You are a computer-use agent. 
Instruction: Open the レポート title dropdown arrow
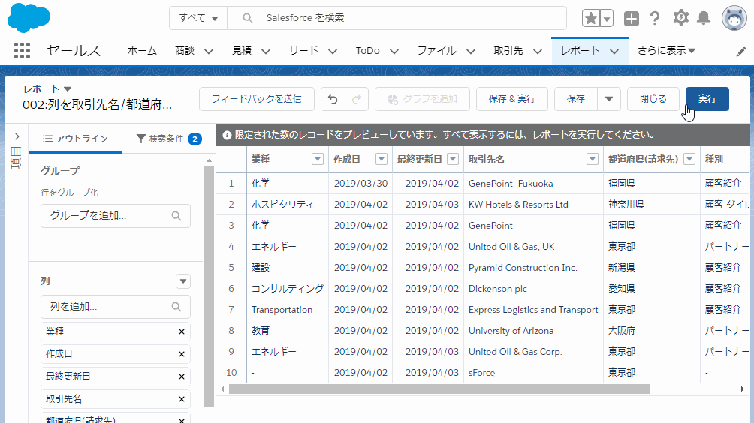[x=68, y=88]
